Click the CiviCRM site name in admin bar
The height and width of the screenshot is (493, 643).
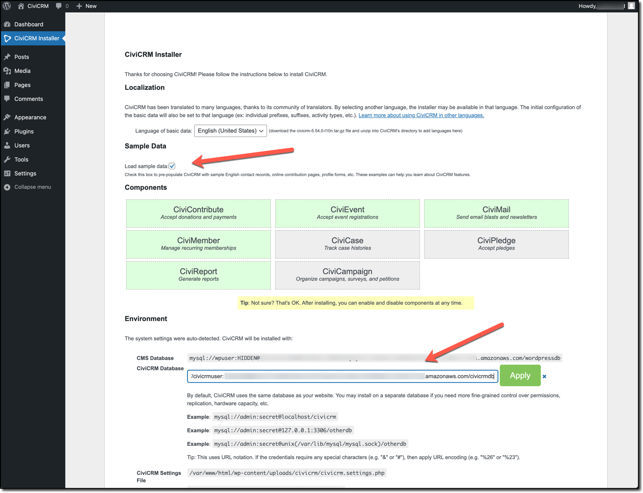click(x=38, y=6)
